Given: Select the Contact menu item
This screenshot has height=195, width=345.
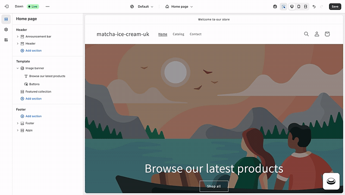Looking at the screenshot, I should click(x=196, y=34).
